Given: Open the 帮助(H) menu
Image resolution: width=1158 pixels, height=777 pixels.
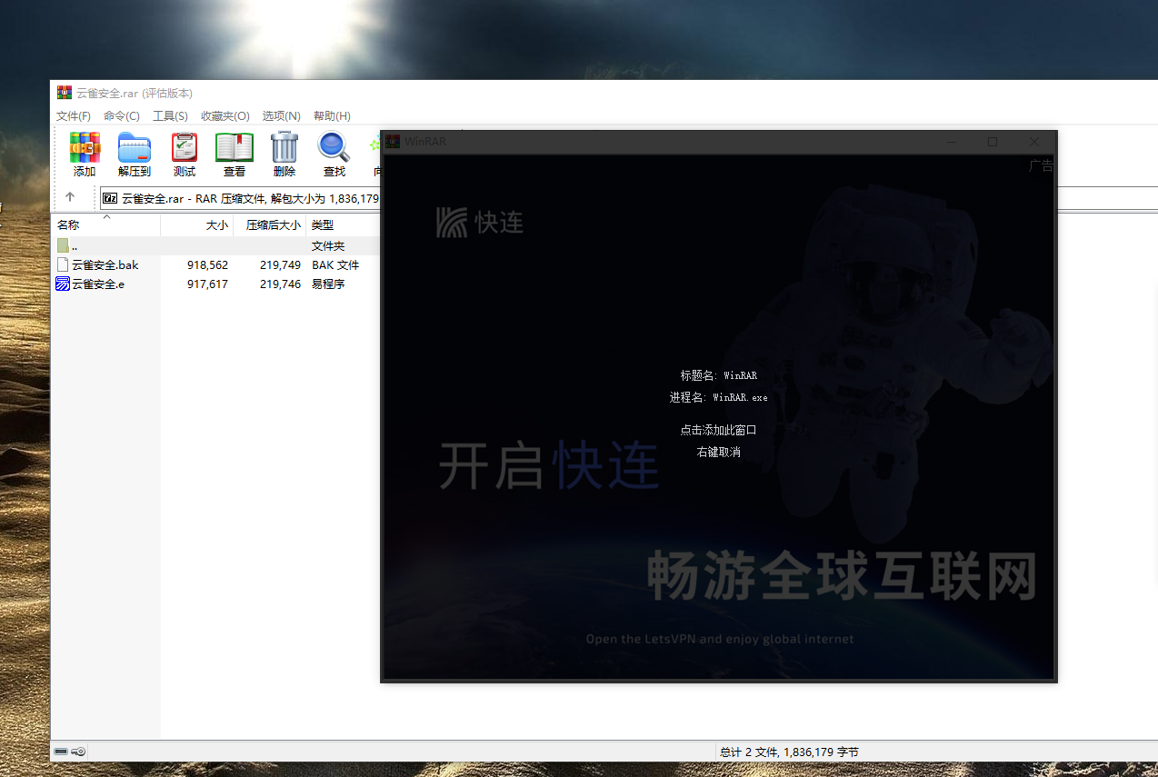Looking at the screenshot, I should click(332, 115).
